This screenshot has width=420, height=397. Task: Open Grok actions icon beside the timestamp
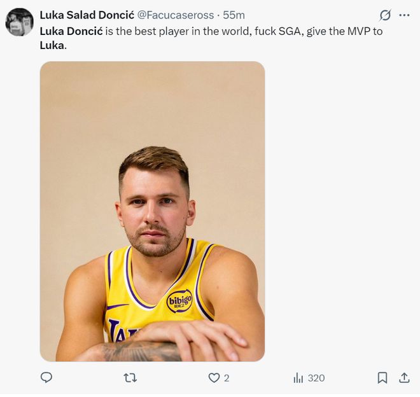[385, 15]
